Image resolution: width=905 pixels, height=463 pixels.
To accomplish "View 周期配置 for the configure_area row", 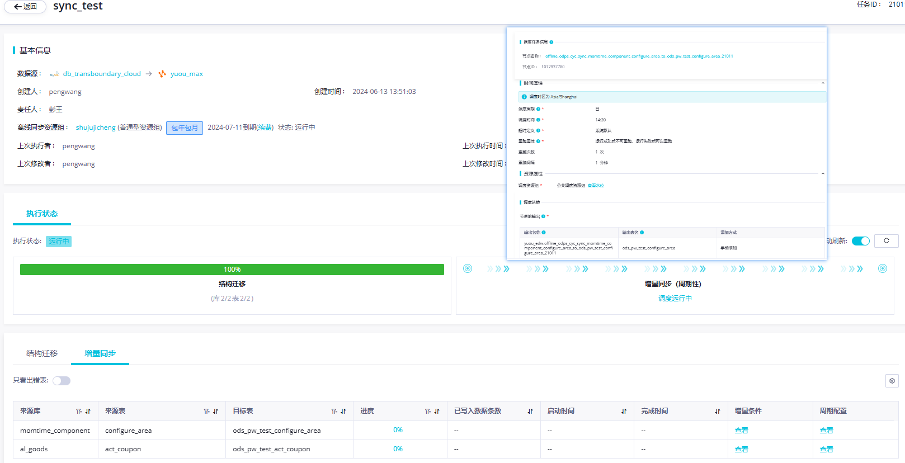I will (x=826, y=431).
